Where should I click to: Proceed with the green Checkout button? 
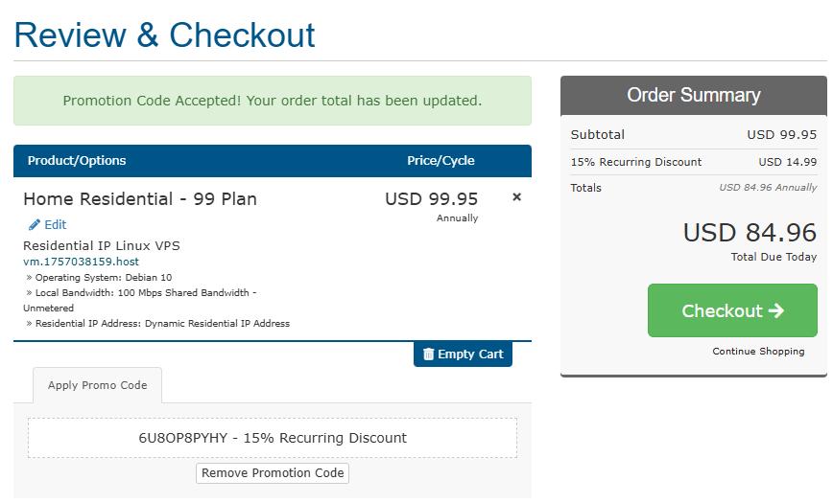pyautogui.click(x=731, y=310)
